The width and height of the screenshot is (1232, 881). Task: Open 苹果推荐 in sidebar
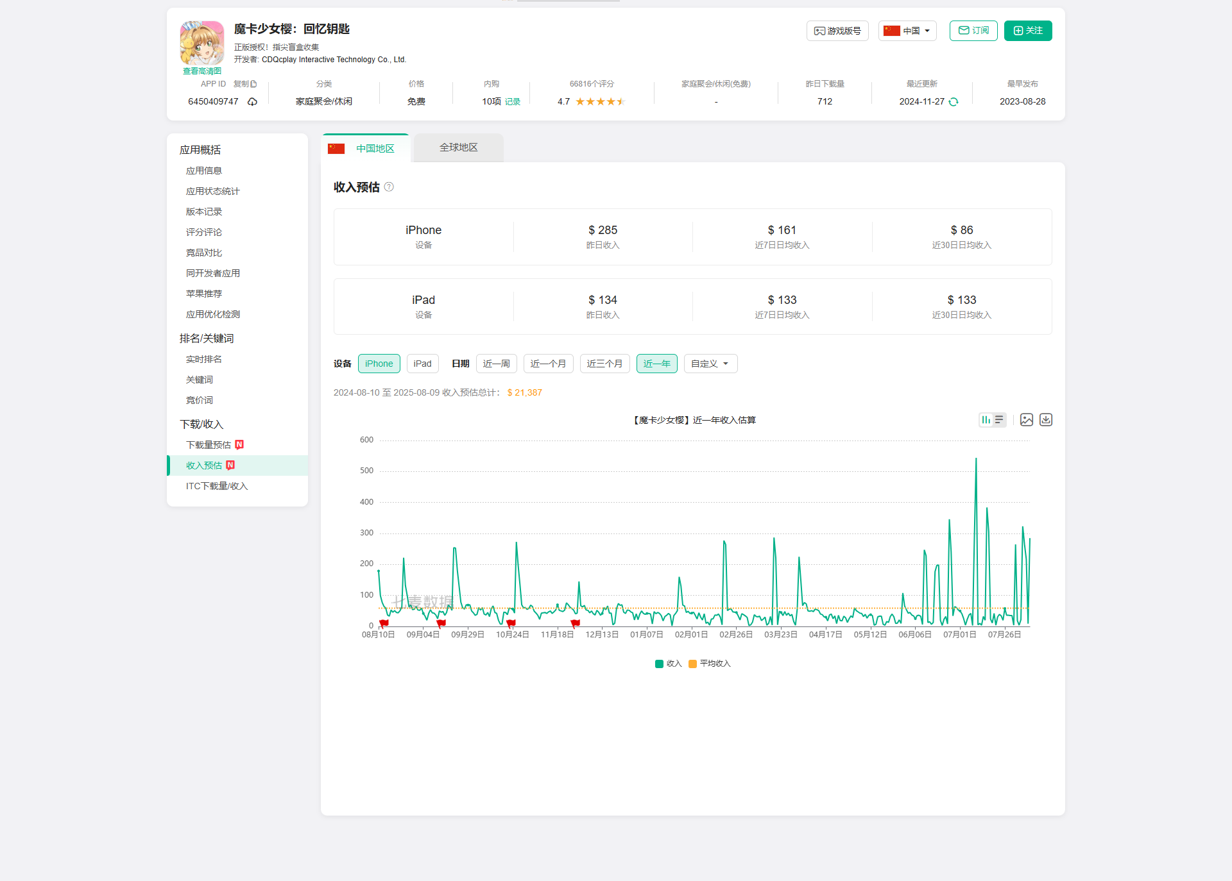point(204,294)
